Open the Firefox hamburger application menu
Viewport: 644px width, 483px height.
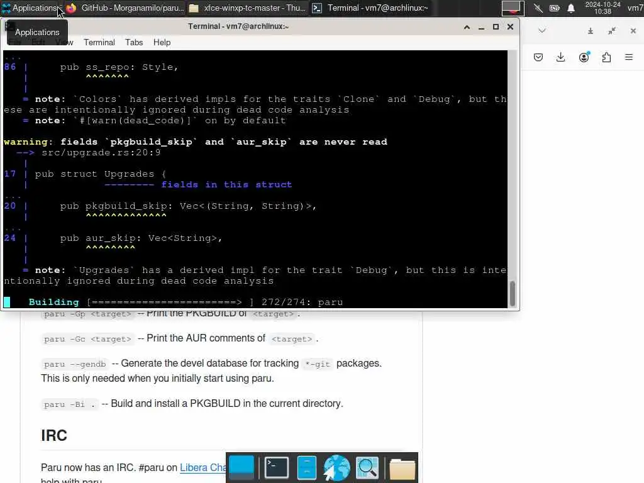[x=629, y=57]
